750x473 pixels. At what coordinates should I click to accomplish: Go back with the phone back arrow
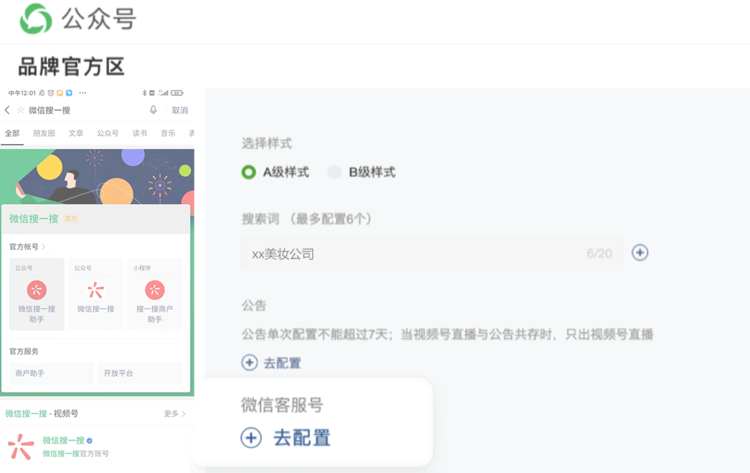pos(7,110)
